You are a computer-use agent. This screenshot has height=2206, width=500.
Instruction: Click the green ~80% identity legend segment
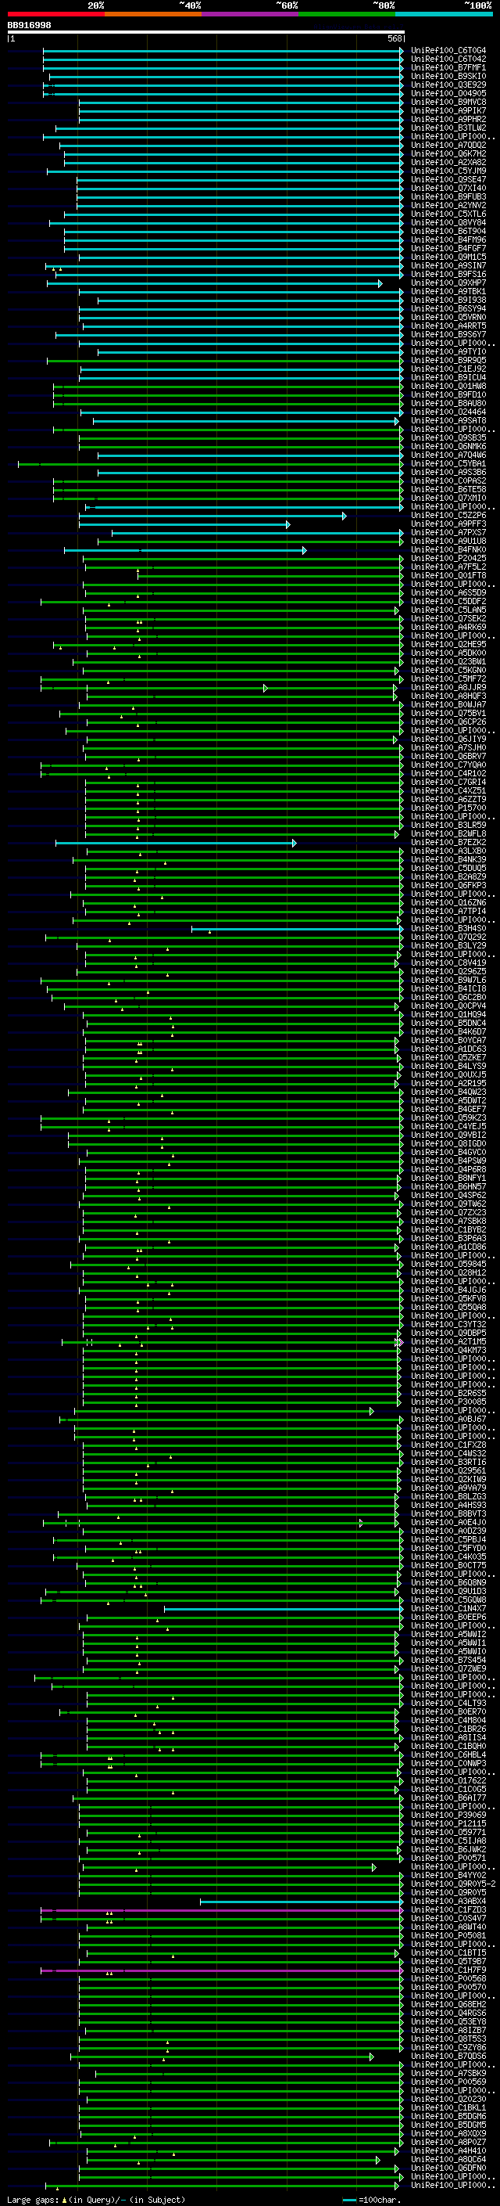click(347, 14)
